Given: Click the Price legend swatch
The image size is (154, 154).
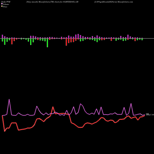Looking at the screenshot, I should pyautogui.click(x=2, y=6).
